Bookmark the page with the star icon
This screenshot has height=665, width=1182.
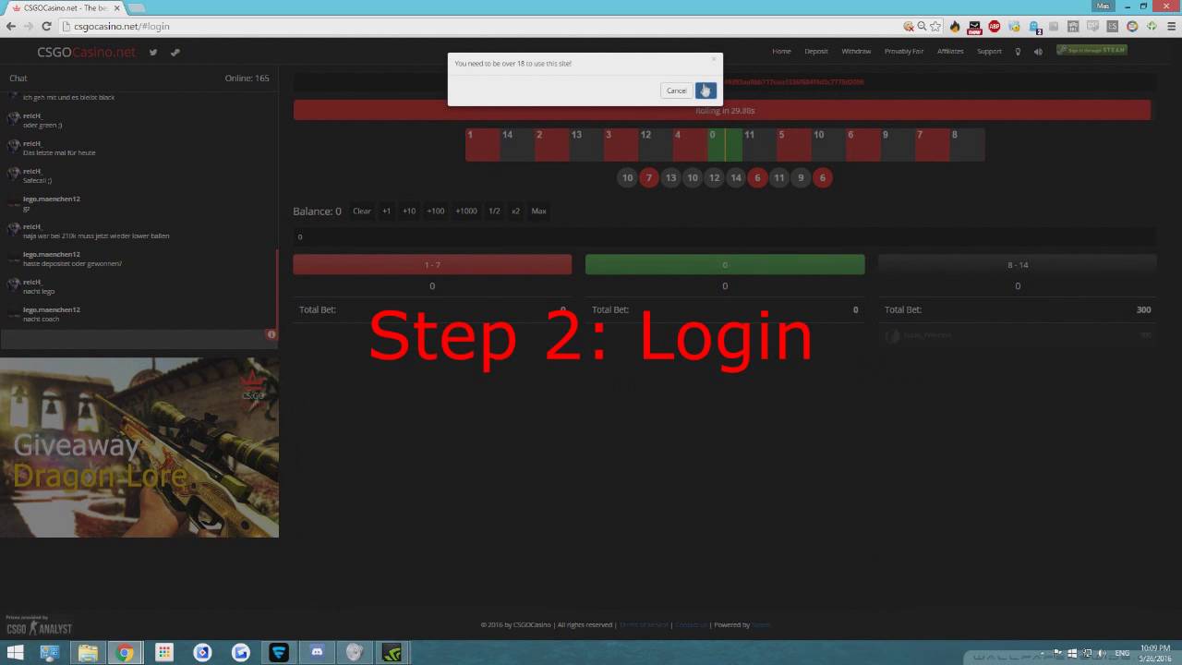(935, 27)
